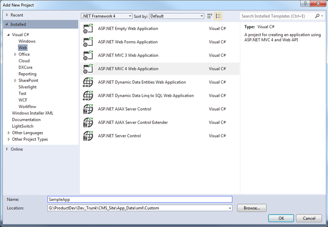Click the ASP.NET Dynamic Data Entities globe icon

point(88,82)
